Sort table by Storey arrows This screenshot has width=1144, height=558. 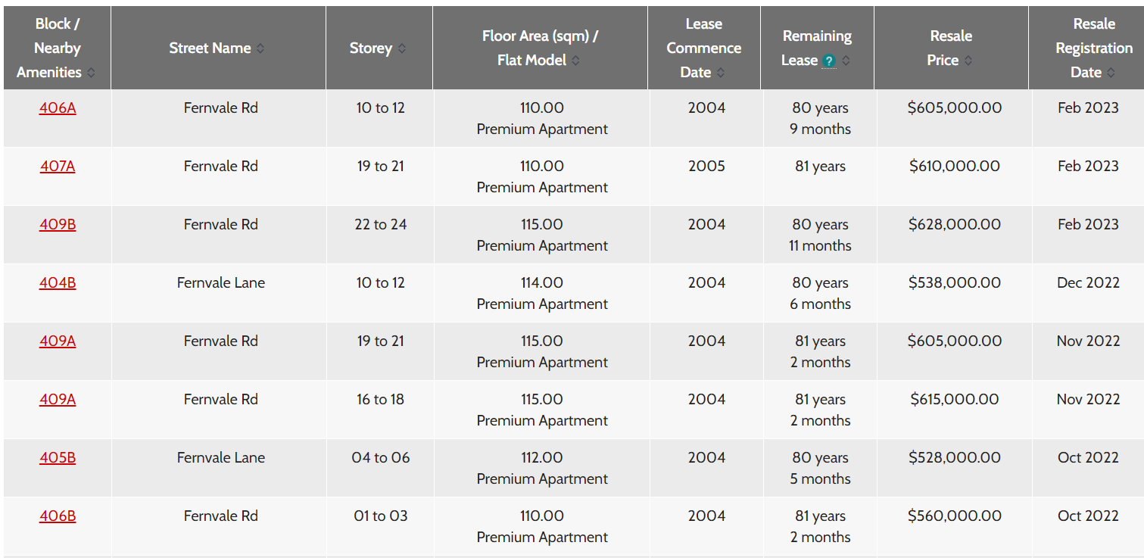(x=402, y=48)
